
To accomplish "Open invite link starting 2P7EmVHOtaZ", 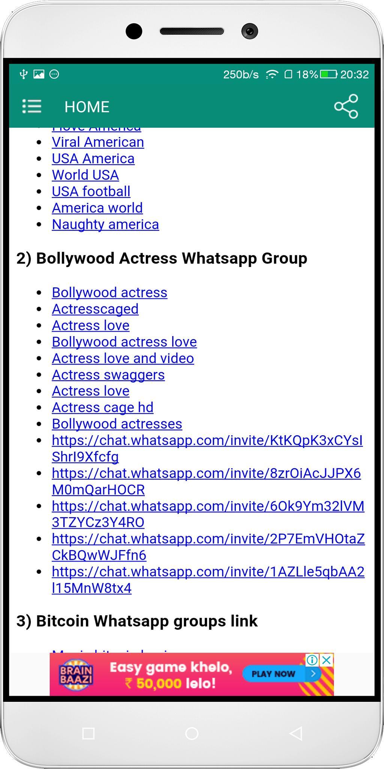I will pos(208,547).
